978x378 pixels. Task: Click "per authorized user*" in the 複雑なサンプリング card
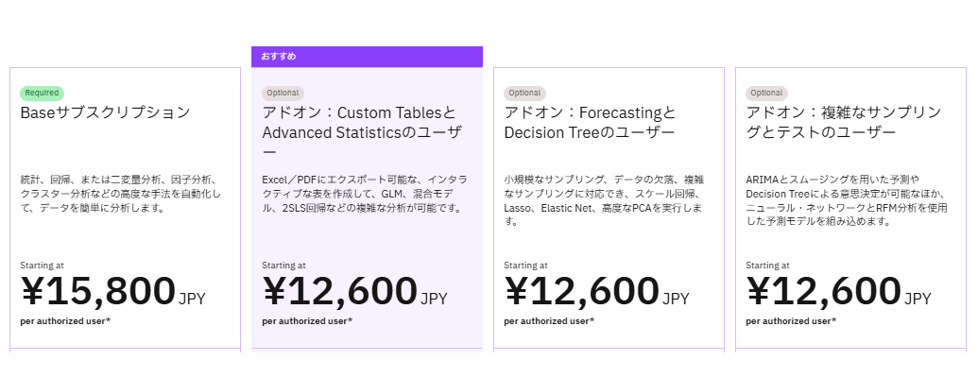(x=791, y=321)
